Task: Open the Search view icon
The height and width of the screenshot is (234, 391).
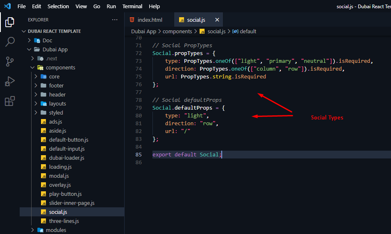Action: pos(10,42)
